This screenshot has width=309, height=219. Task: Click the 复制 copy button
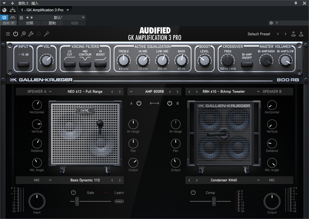52,23
